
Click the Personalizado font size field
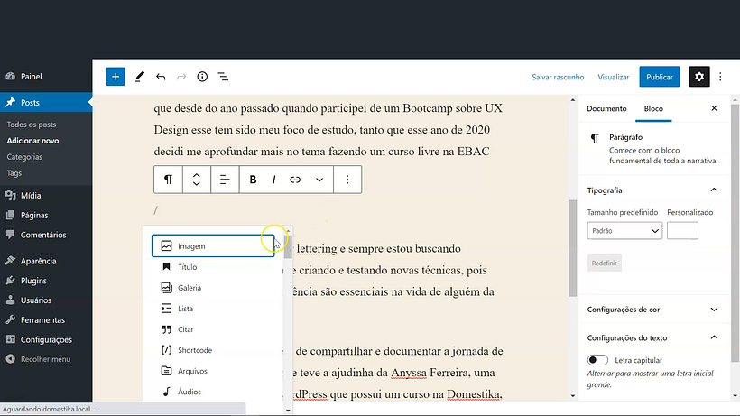pyautogui.click(x=682, y=231)
